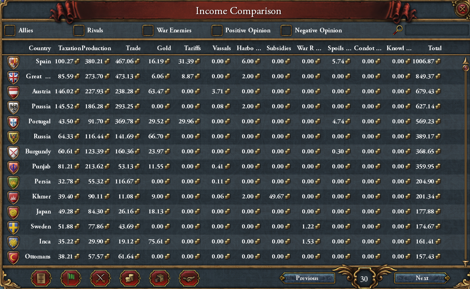Sort by the Spoils column header

pos(339,48)
